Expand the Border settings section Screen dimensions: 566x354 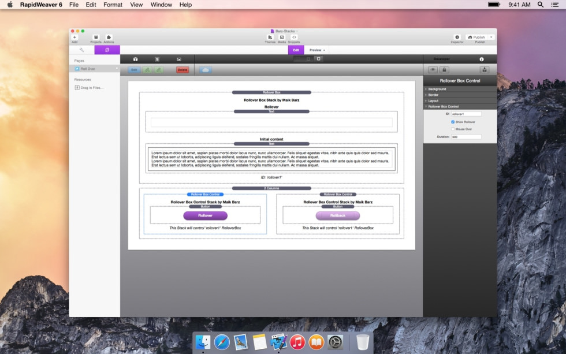(460, 95)
